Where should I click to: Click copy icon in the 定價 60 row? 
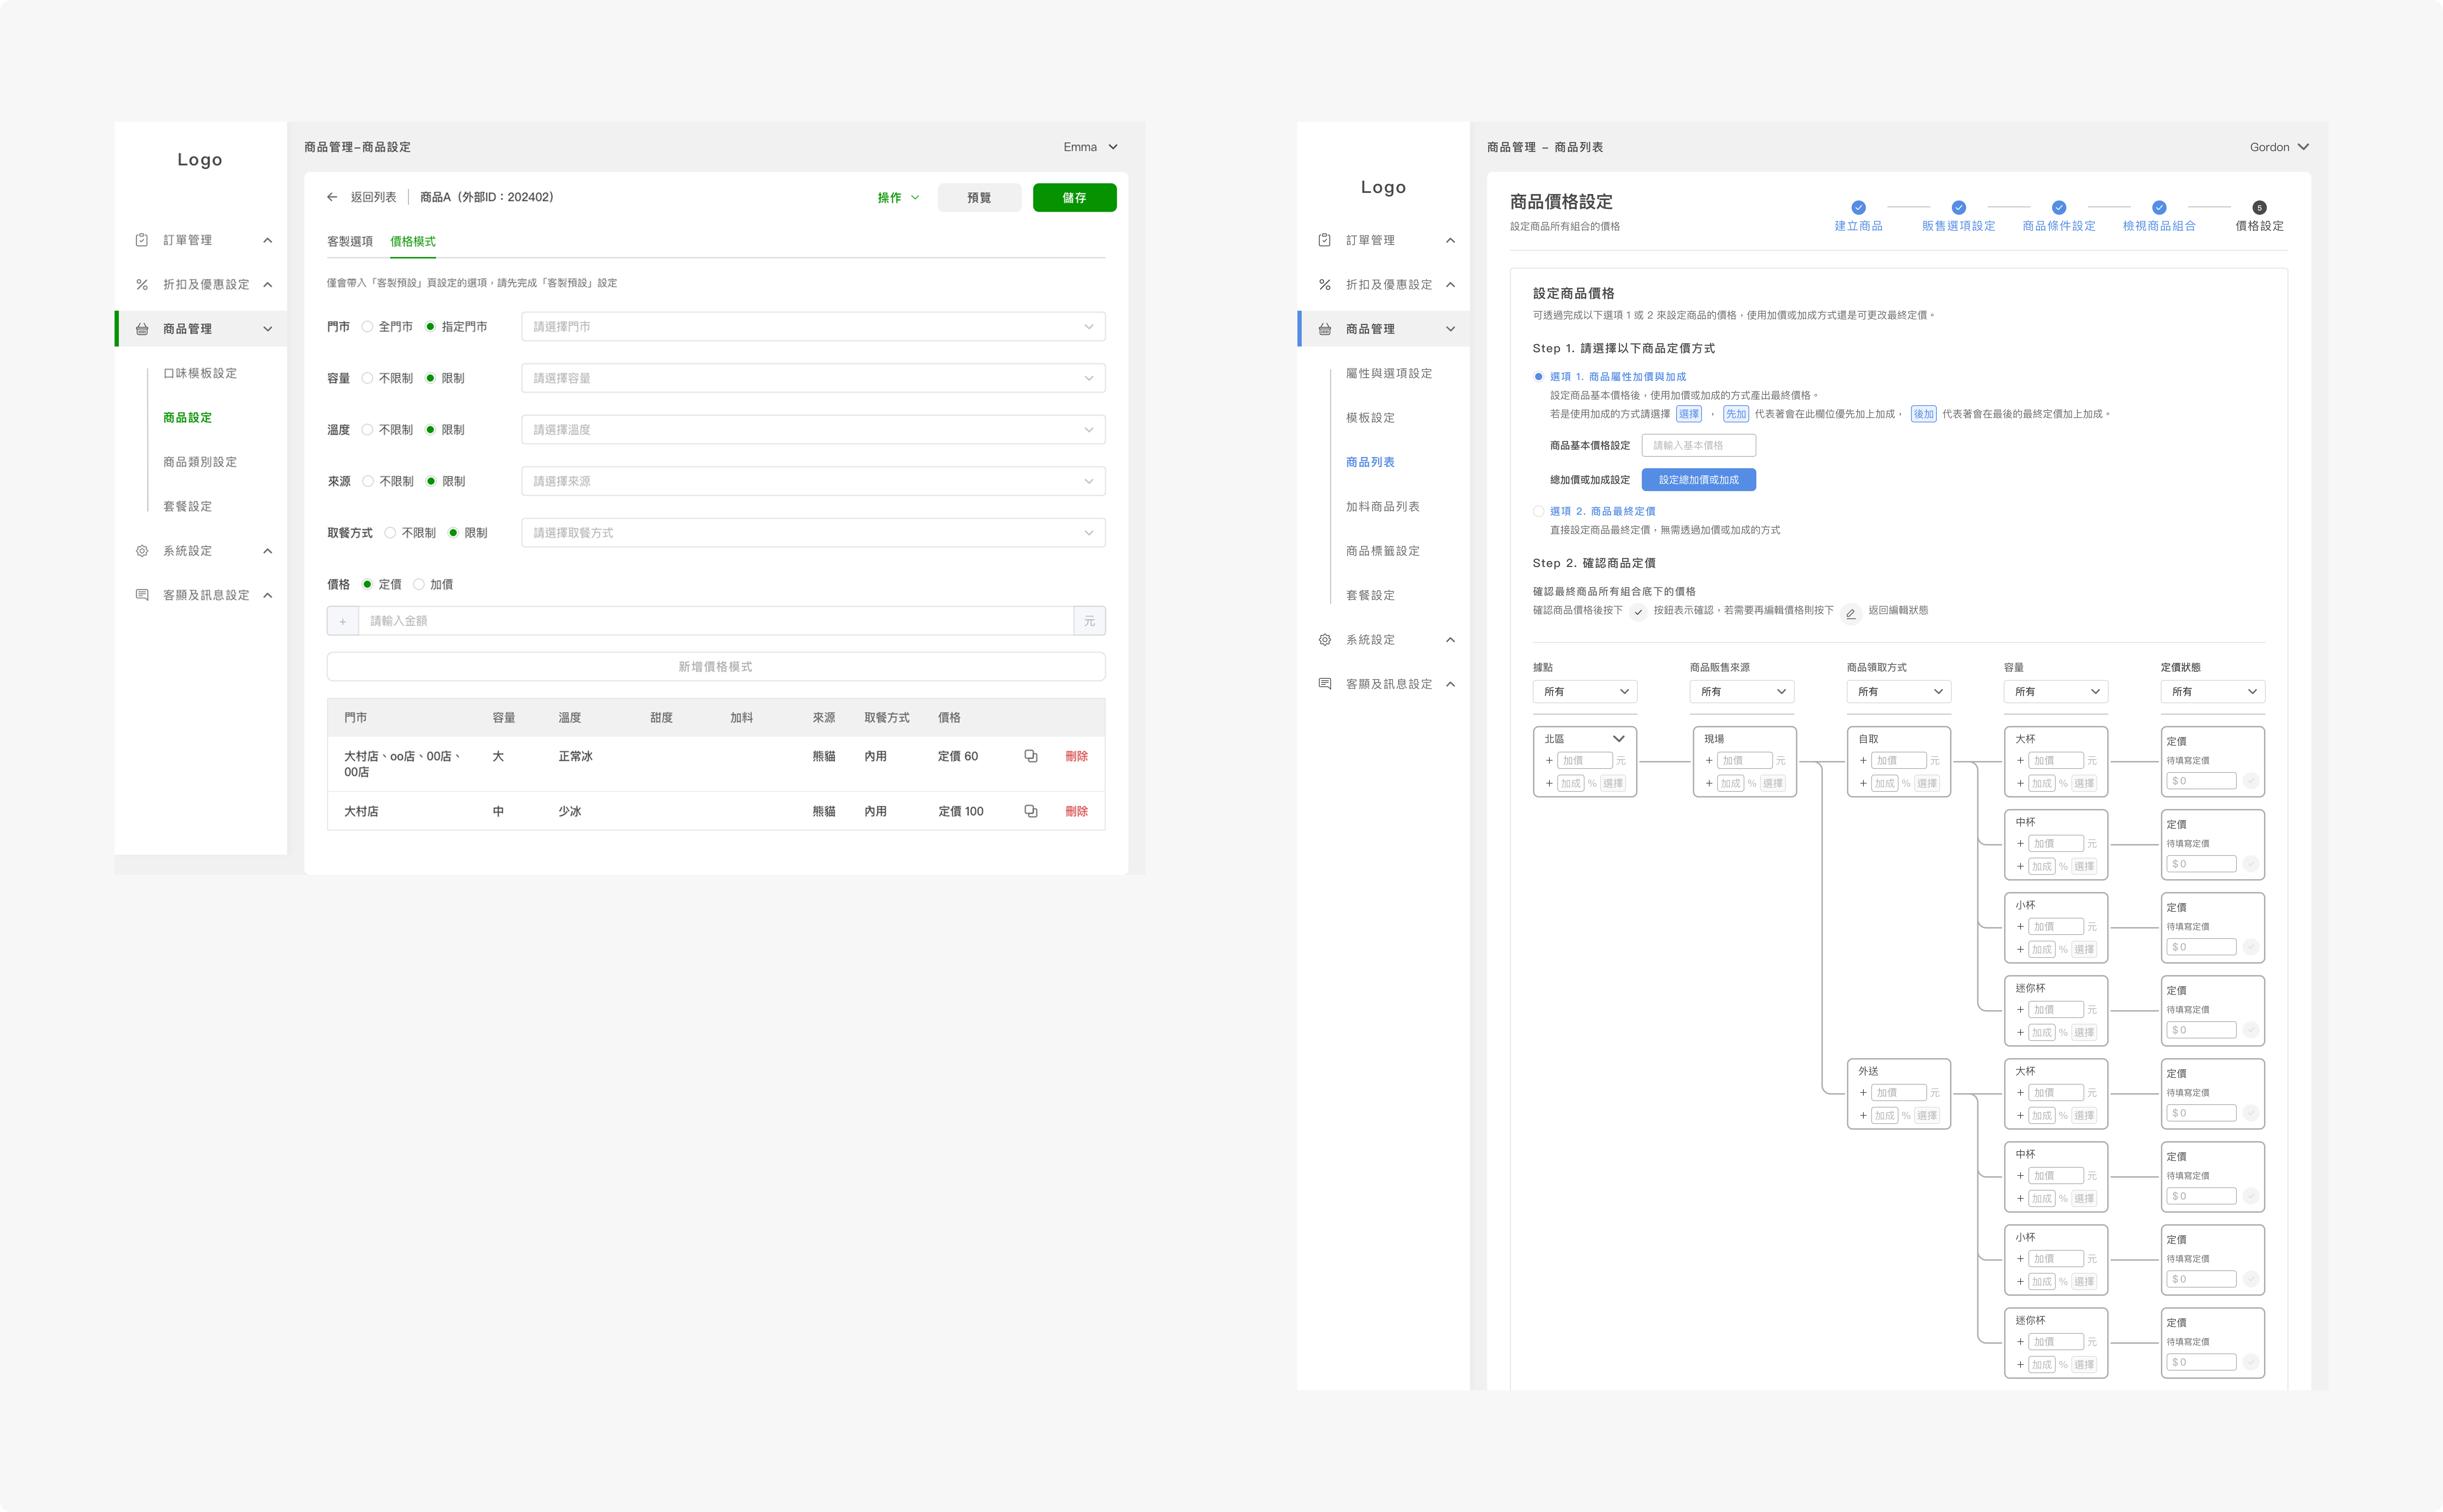pos(1031,756)
